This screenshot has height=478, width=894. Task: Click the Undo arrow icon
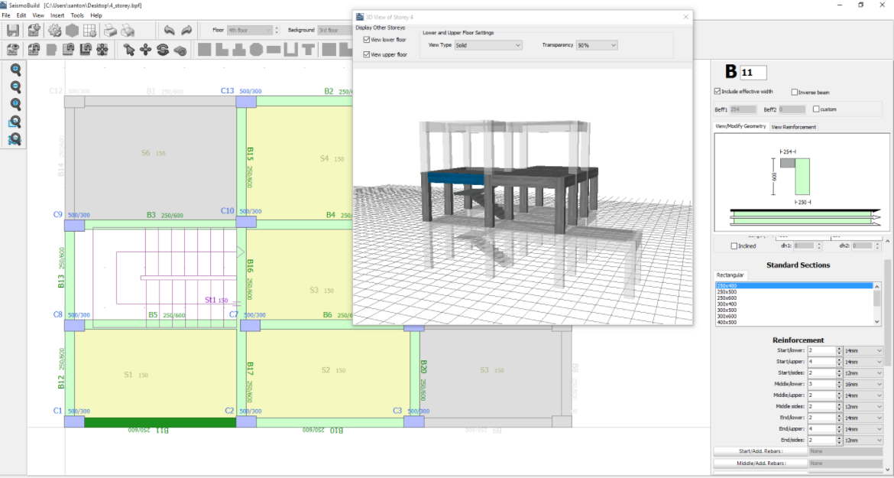click(x=169, y=31)
